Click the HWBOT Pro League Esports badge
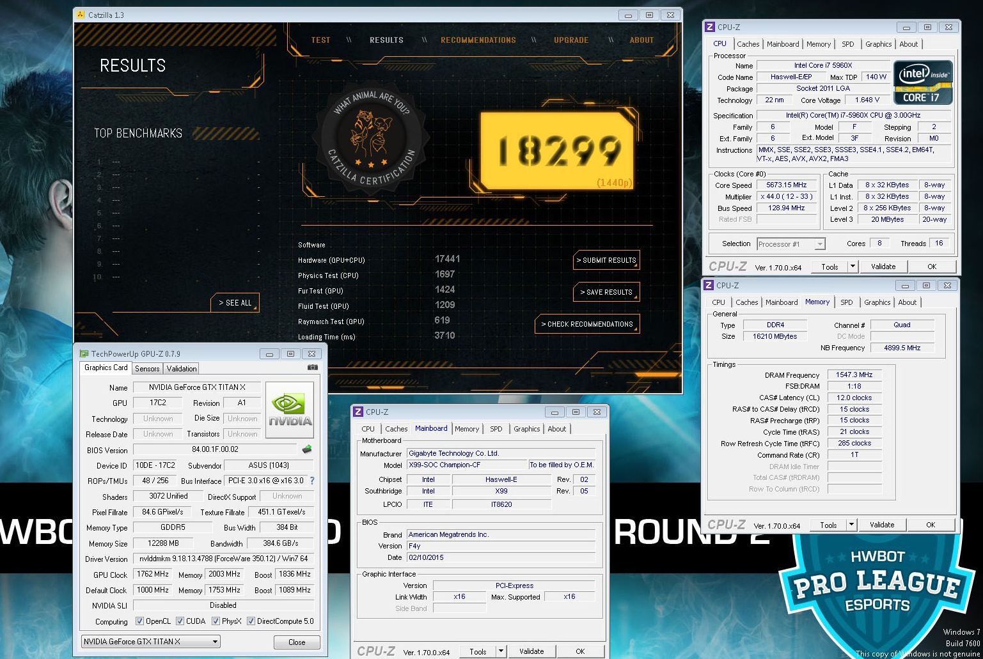This screenshot has height=659, width=983. pyautogui.click(x=876, y=596)
